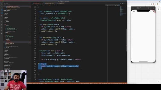This screenshot has height=90, width=161.
Task: Open Other bookmarks in Chrome
Action: pyautogui.click(x=149, y=6)
